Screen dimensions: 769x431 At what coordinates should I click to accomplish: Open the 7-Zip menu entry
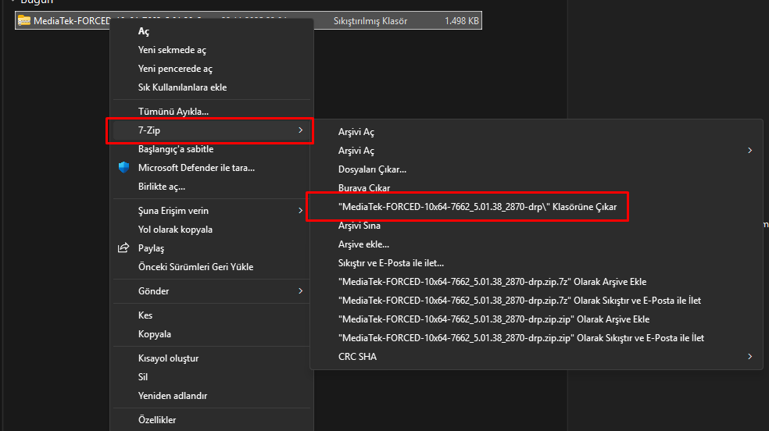(212, 130)
